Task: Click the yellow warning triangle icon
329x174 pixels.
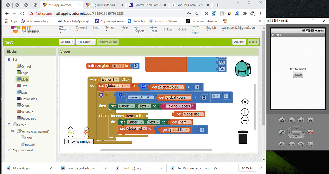Action: coord(70,132)
